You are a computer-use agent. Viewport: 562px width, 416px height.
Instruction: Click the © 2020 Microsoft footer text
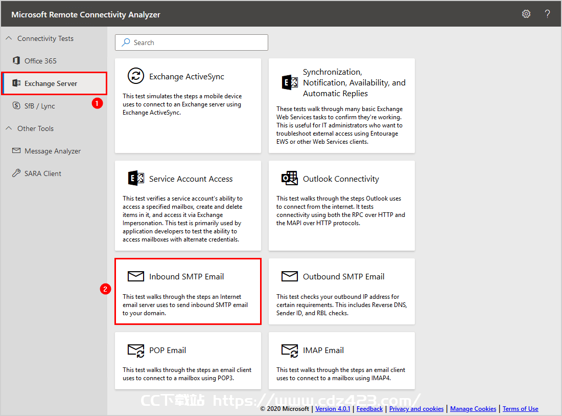284,408
